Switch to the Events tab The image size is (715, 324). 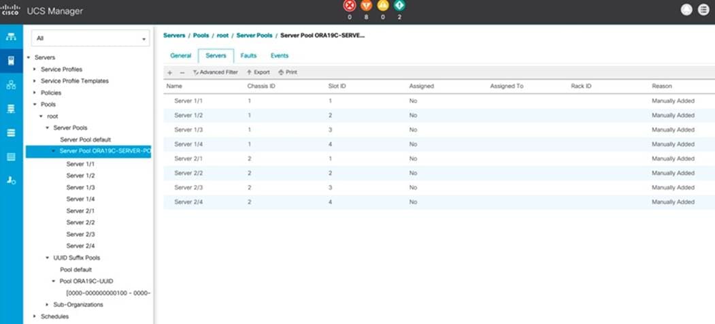(280, 56)
